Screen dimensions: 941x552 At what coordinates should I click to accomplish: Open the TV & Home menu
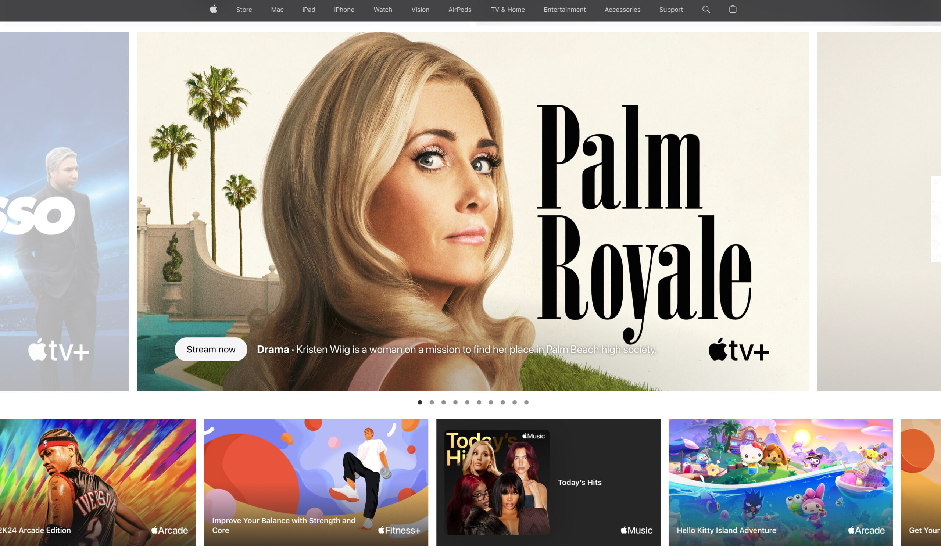point(508,10)
